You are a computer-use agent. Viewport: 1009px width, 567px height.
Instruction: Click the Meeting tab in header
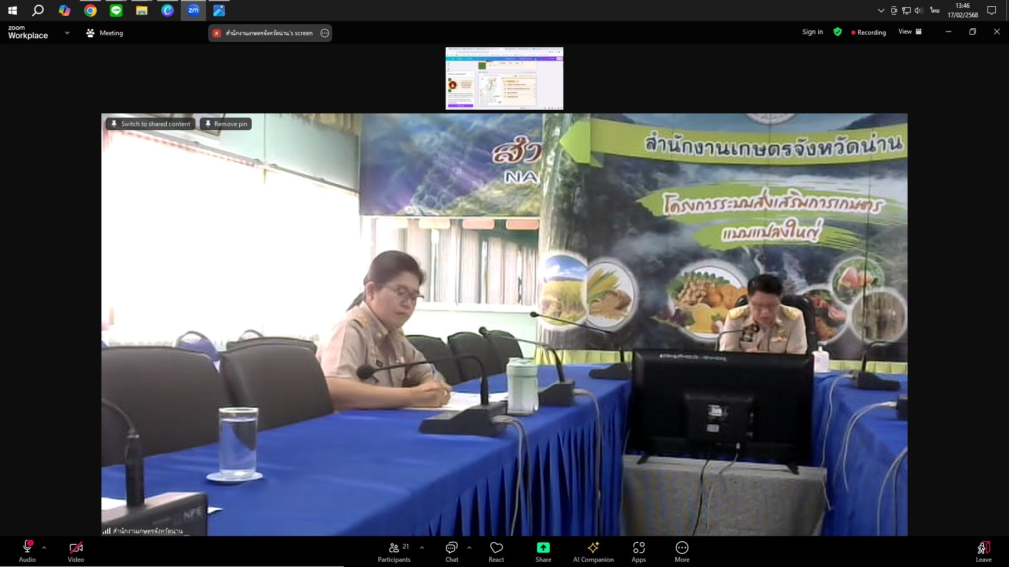105,33
